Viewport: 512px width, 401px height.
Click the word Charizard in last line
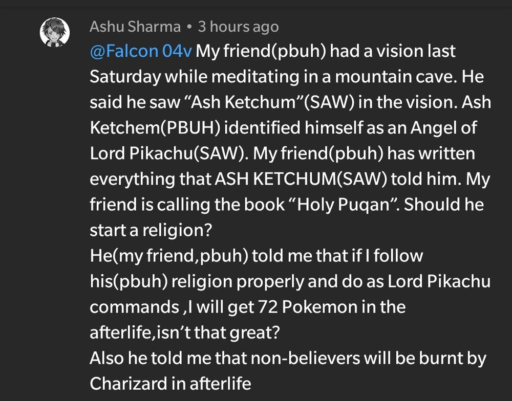[x=129, y=384]
